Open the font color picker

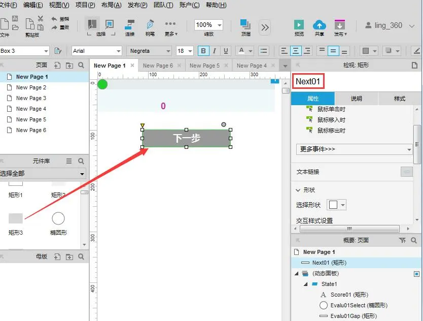[244, 51]
